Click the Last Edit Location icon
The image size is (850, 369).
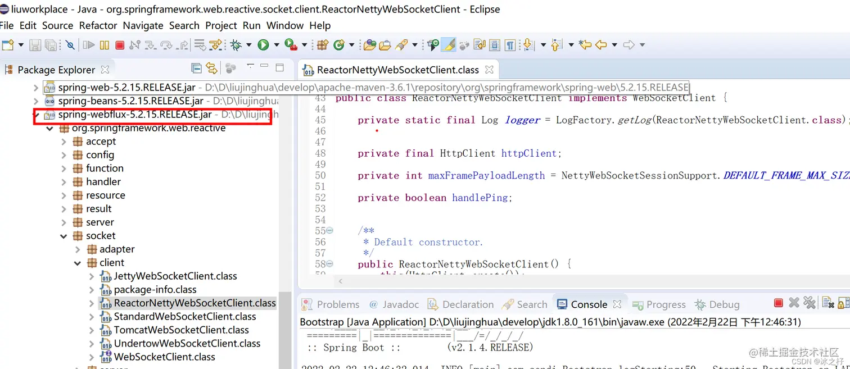(x=585, y=45)
